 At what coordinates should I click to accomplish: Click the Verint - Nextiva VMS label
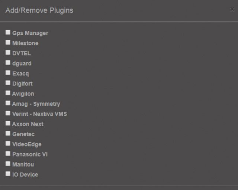pyautogui.click(x=39, y=114)
